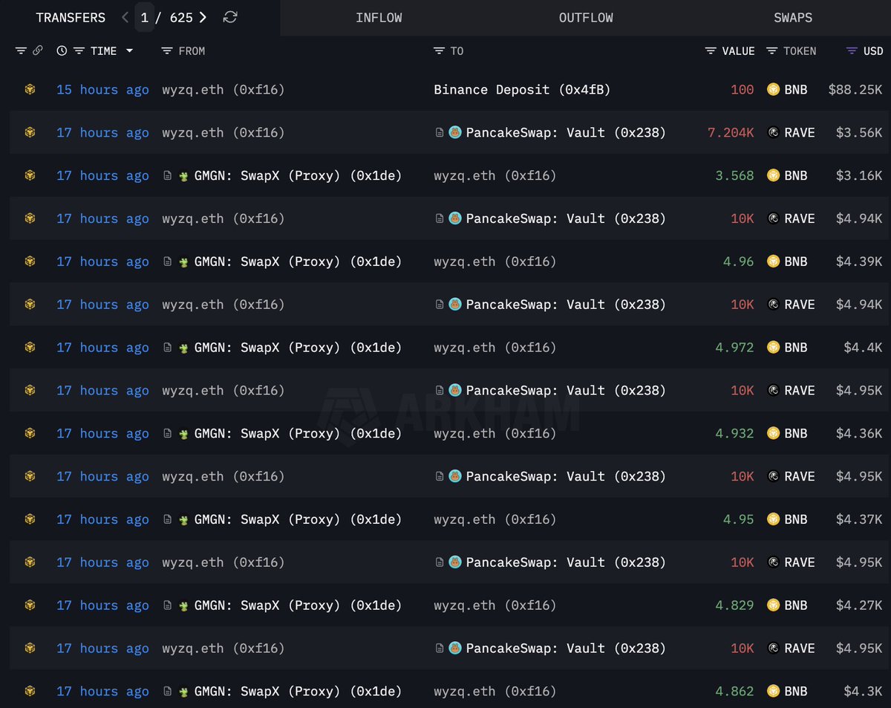This screenshot has height=708, width=891.
Task: Click the contract icon in the 3.568 BNB row
Action: coord(168,175)
